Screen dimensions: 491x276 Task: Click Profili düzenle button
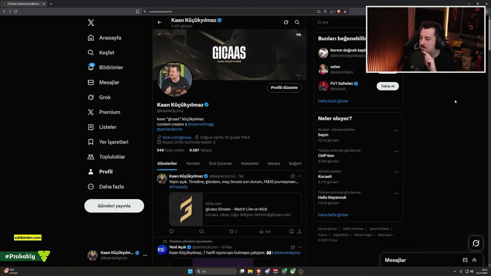(284, 87)
